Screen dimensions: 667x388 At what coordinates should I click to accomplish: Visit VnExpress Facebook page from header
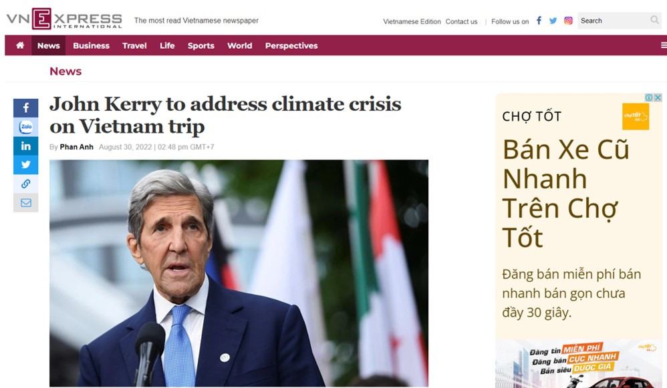[539, 21]
